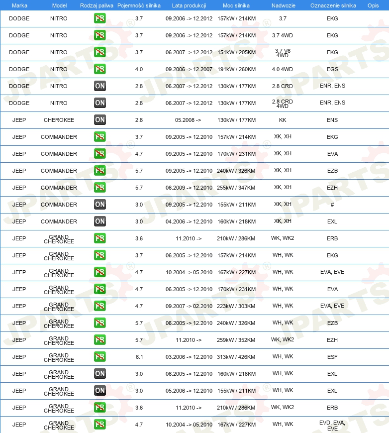This screenshot has width=389, height=433.
Task: Click petrol icon in Commander 4.7 EVA row
Action: (x=99, y=153)
